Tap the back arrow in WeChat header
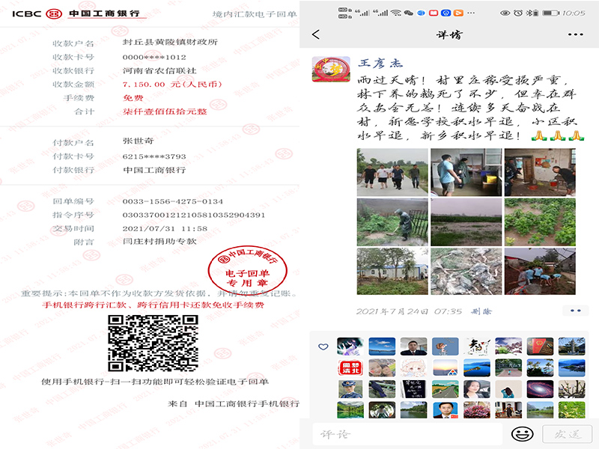 click(315, 34)
